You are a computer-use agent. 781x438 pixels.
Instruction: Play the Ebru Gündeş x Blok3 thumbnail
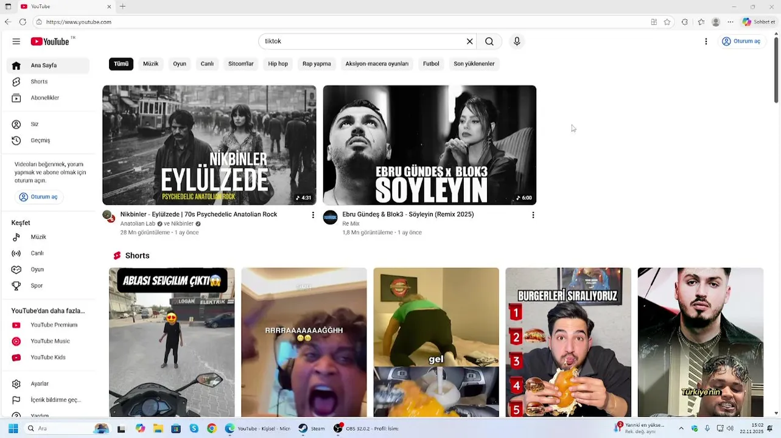point(430,145)
